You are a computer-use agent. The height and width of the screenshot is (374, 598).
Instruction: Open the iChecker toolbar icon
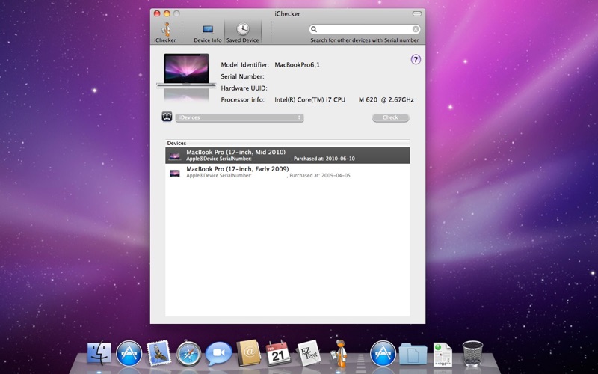165,32
